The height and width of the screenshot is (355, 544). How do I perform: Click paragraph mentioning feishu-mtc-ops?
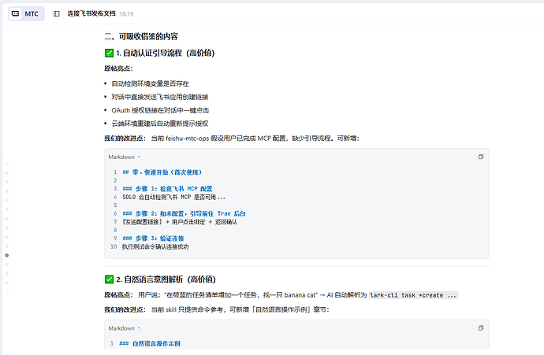232,139
